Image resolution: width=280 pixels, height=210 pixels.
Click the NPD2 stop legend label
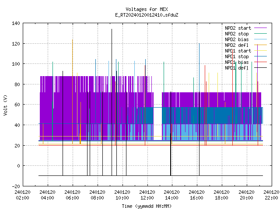(x=237, y=34)
